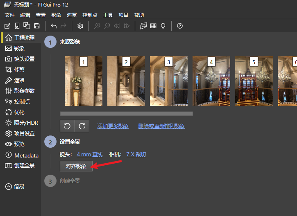Open the 修剪 crop sidebar tab
The image size is (297, 216).
(15, 70)
